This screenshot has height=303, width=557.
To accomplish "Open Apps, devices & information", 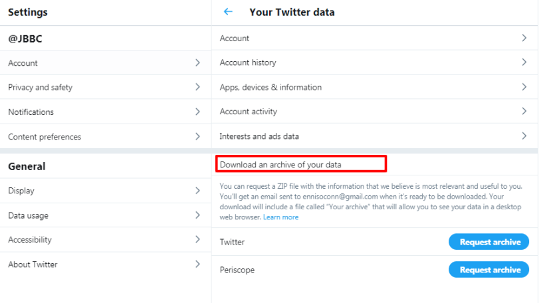I will (x=271, y=87).
